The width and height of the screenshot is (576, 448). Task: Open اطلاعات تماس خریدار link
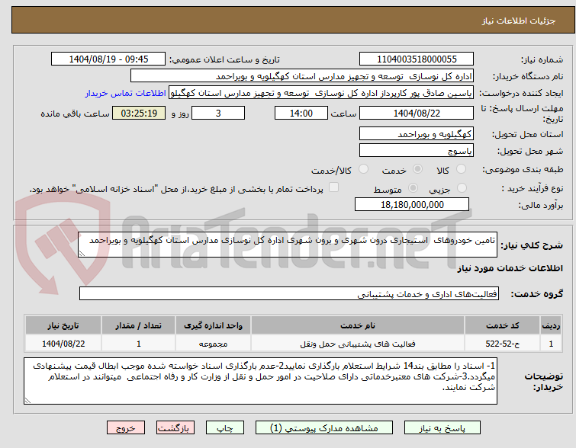(x=126, y=93)
